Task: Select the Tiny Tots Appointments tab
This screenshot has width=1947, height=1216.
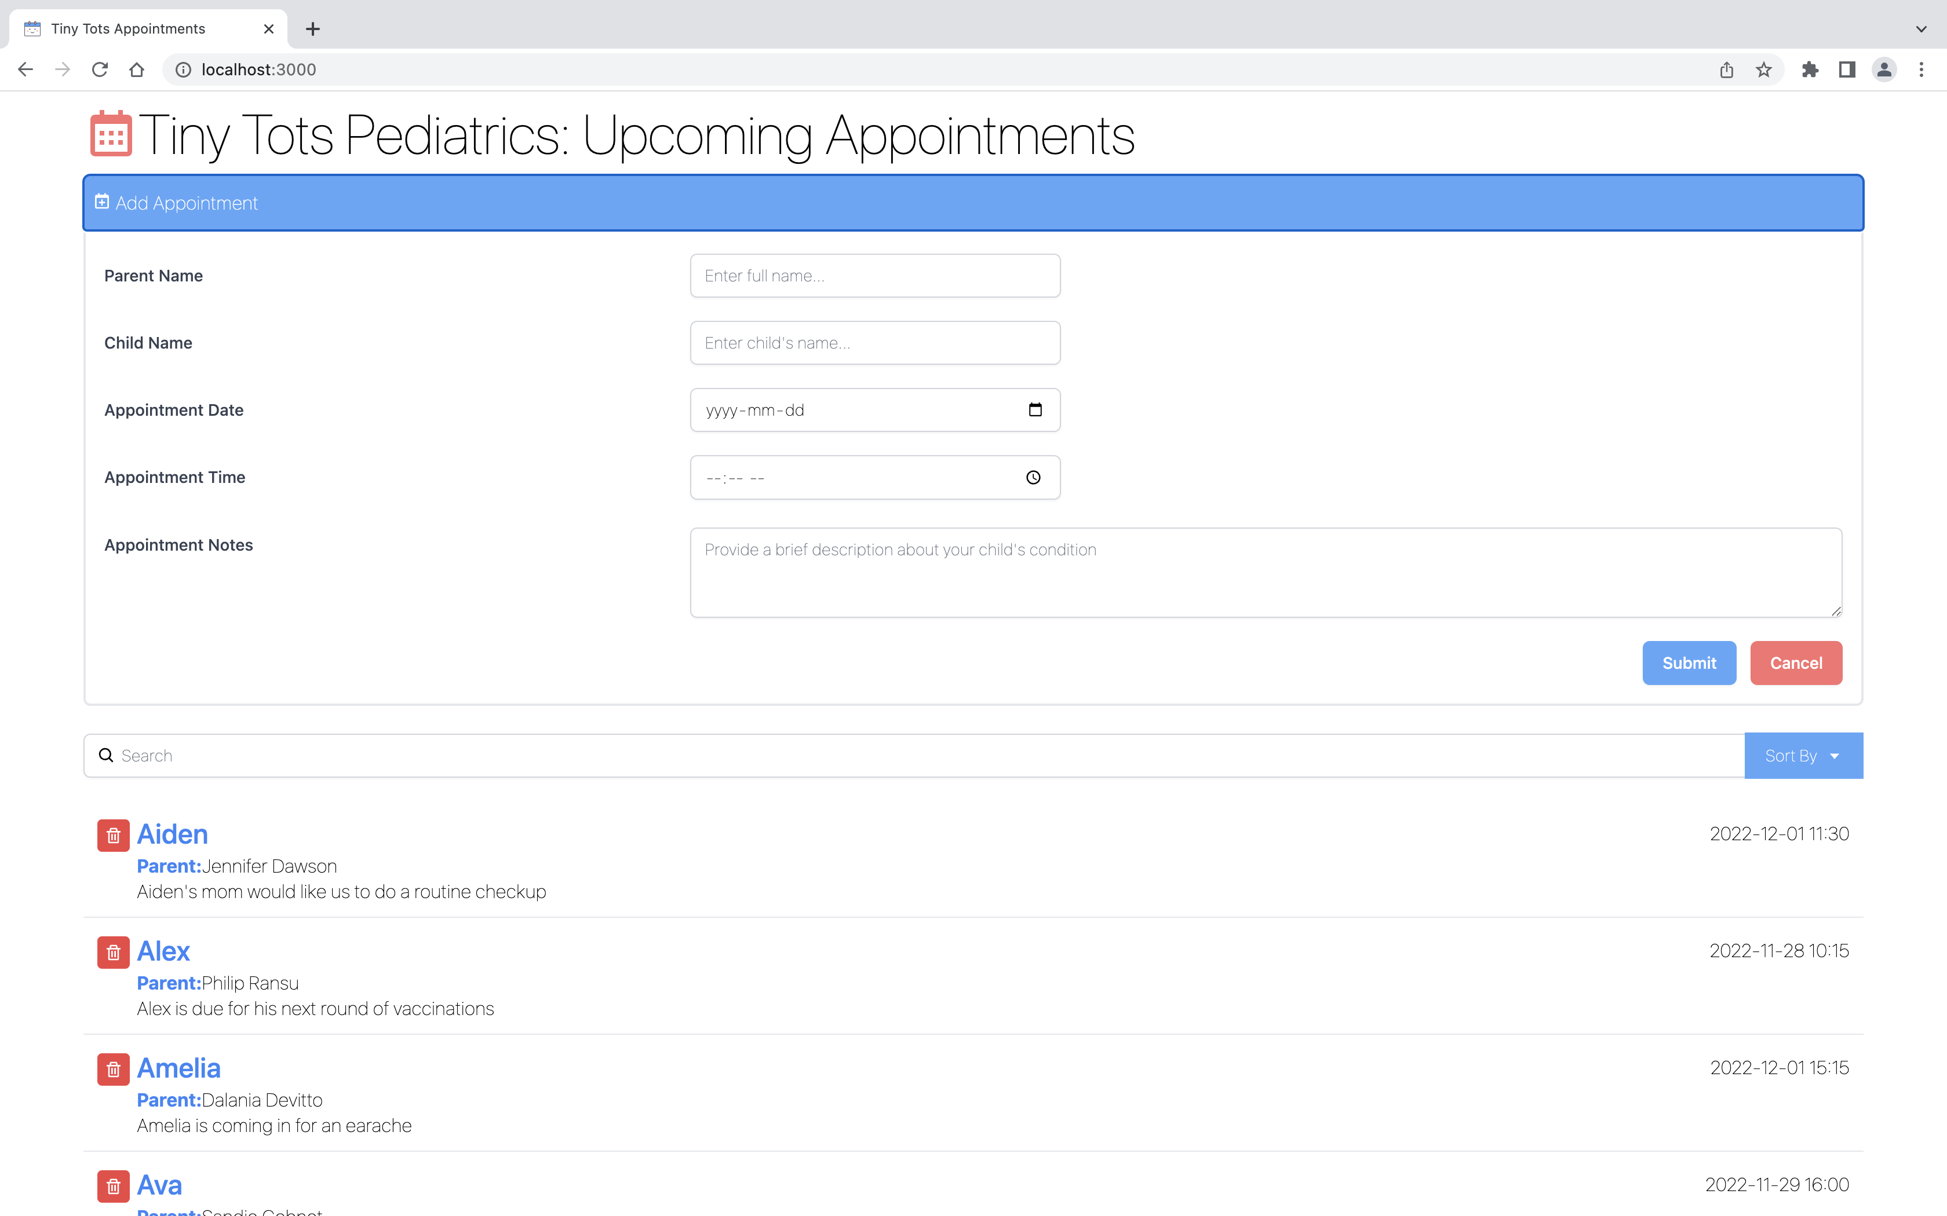Action: 129,29
